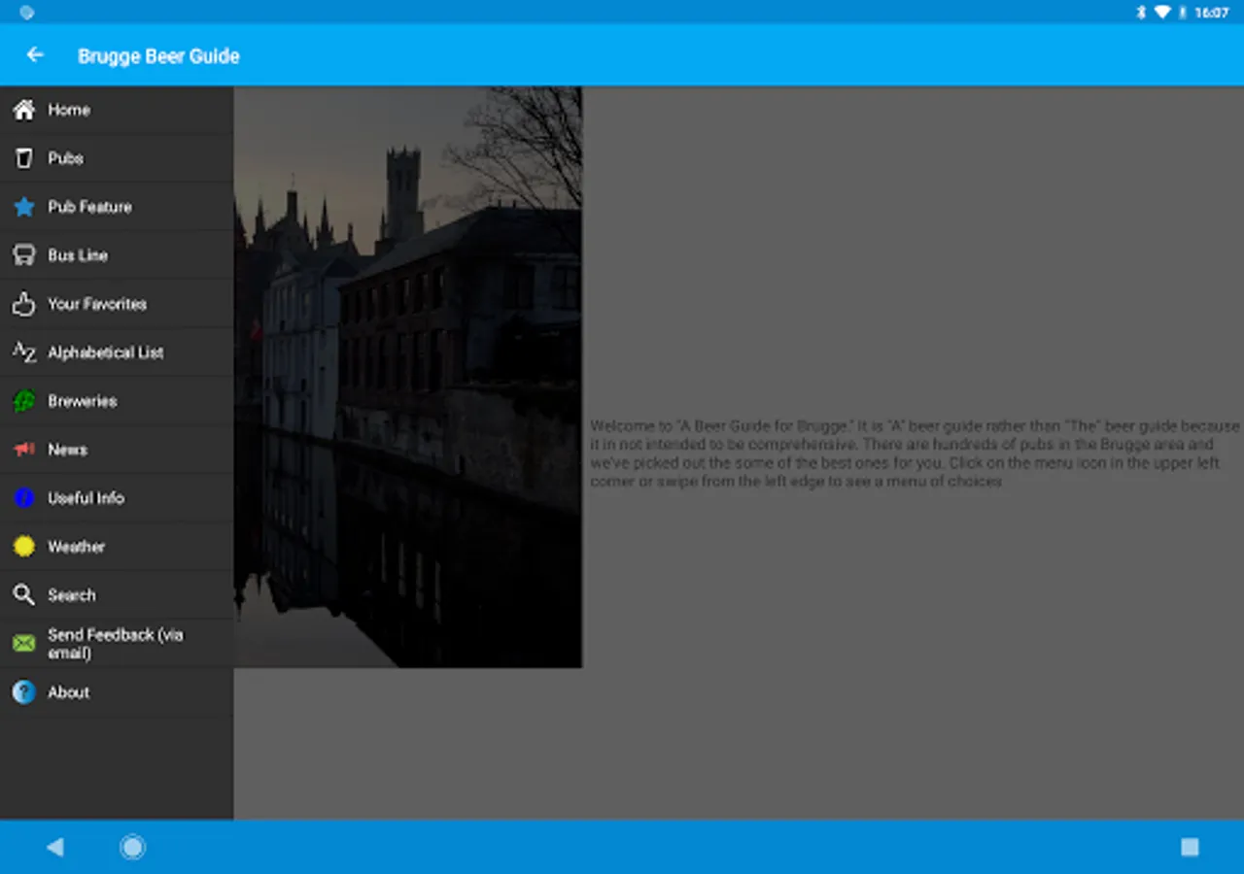Tap the green Breweries hop icon
Screen dimensions: 1244x874
point(24,401)
